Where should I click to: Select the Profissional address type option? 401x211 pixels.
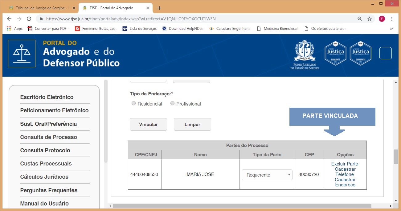click(173, 104)
